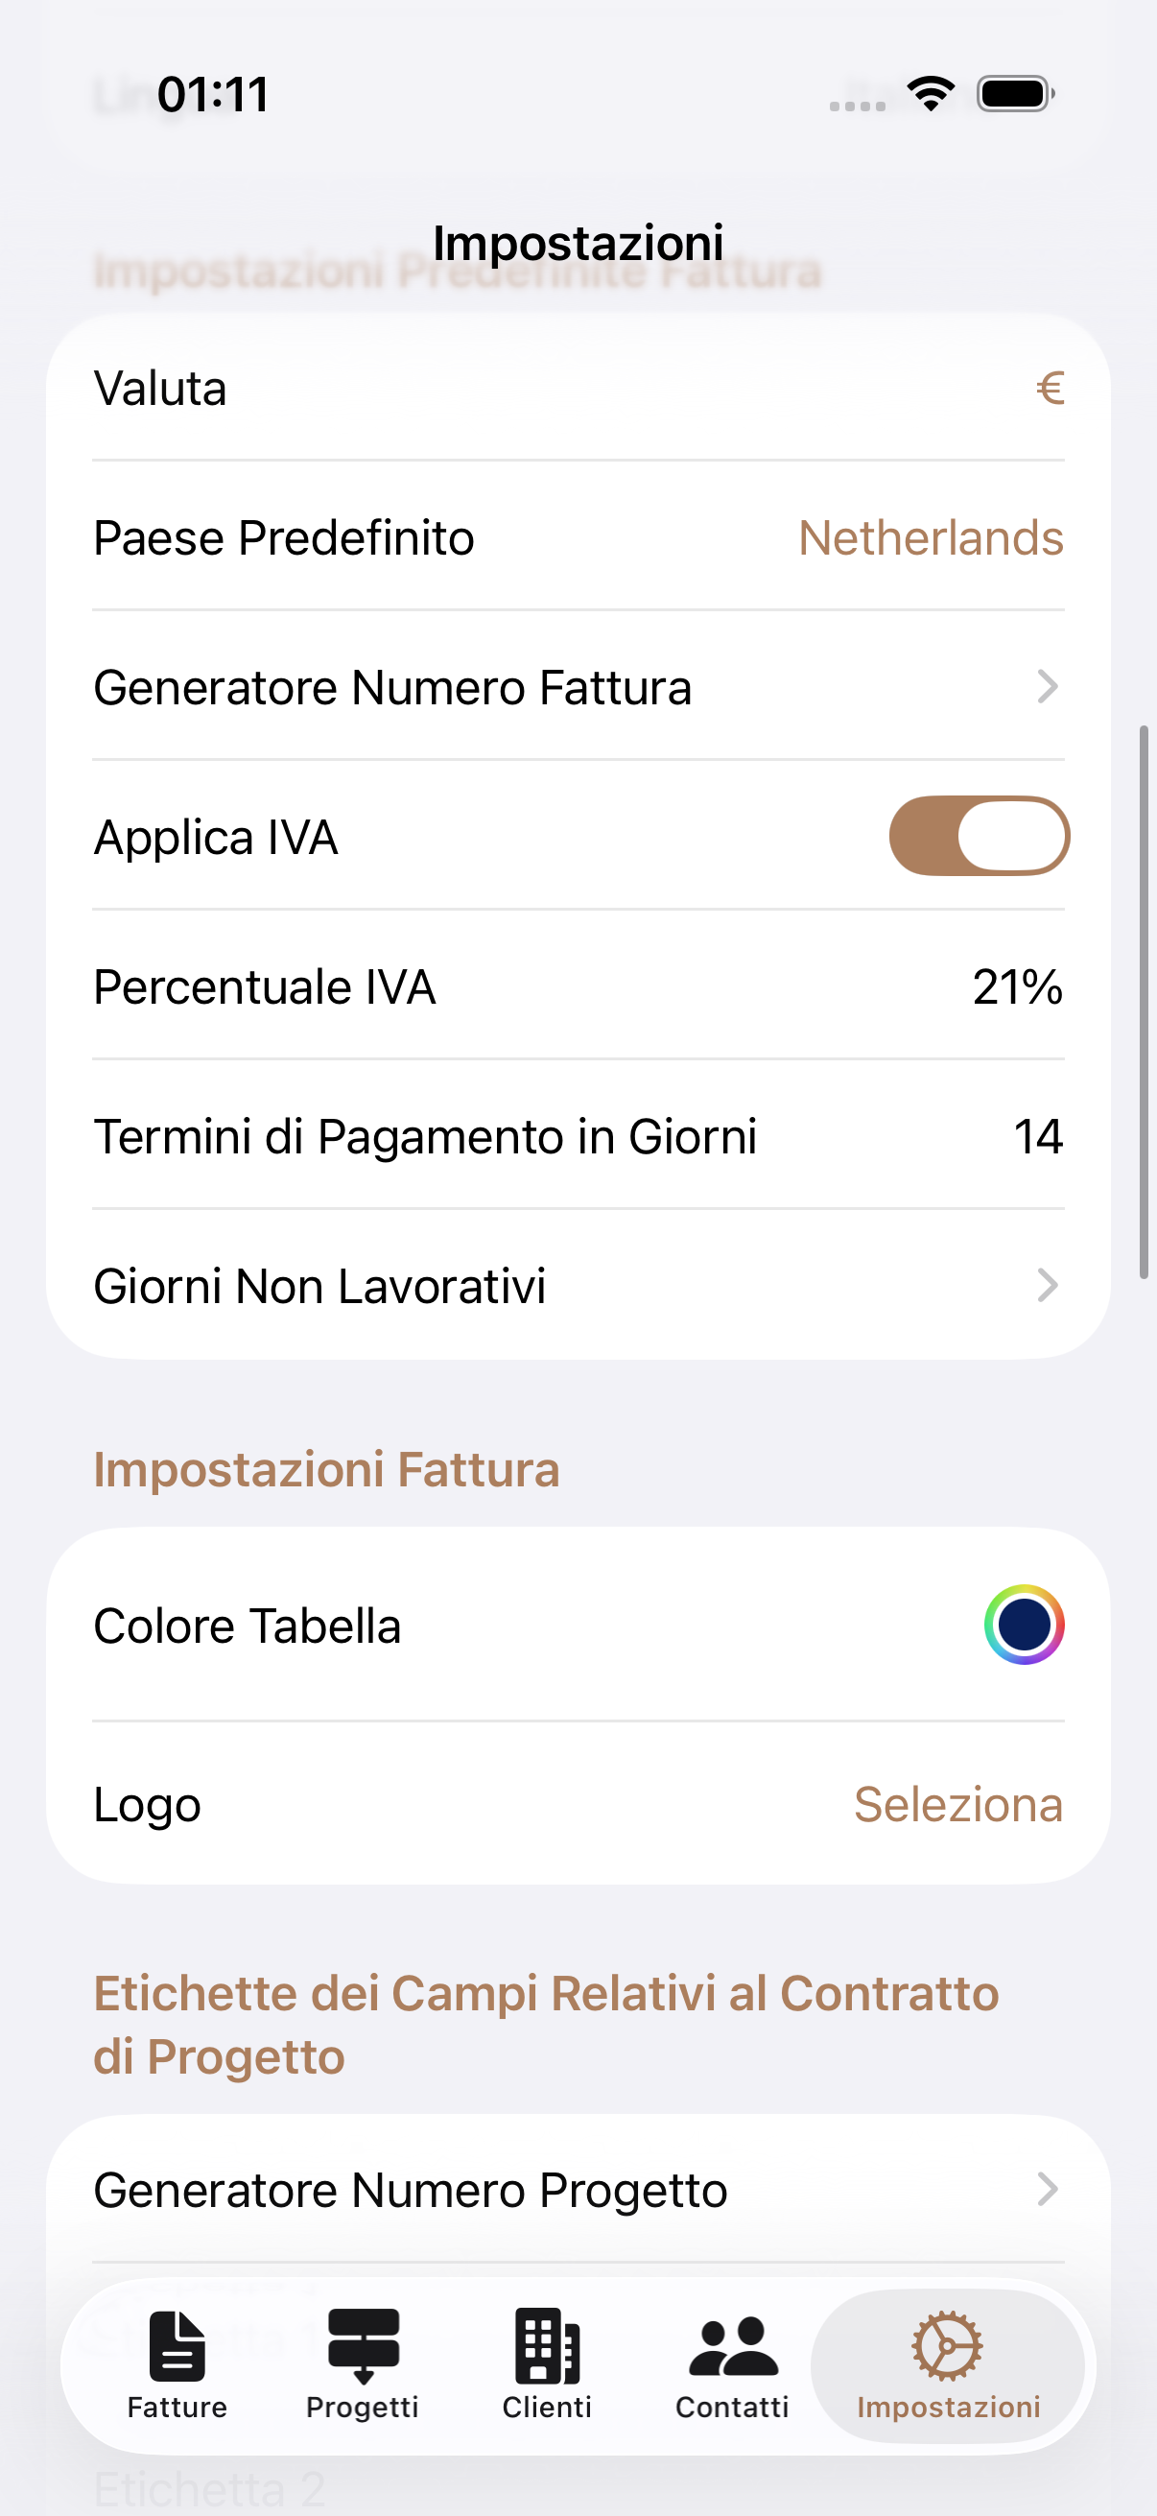Toggle the Applica IVA switch

[x=979, y=836]
